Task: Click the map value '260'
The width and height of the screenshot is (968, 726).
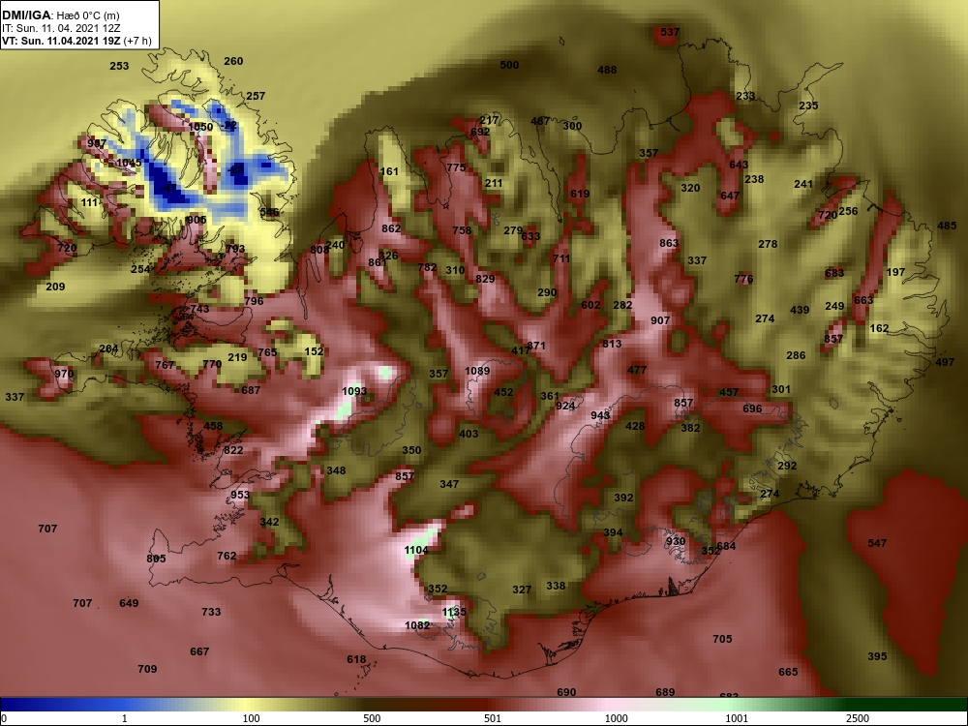Action: click(233, 61)
